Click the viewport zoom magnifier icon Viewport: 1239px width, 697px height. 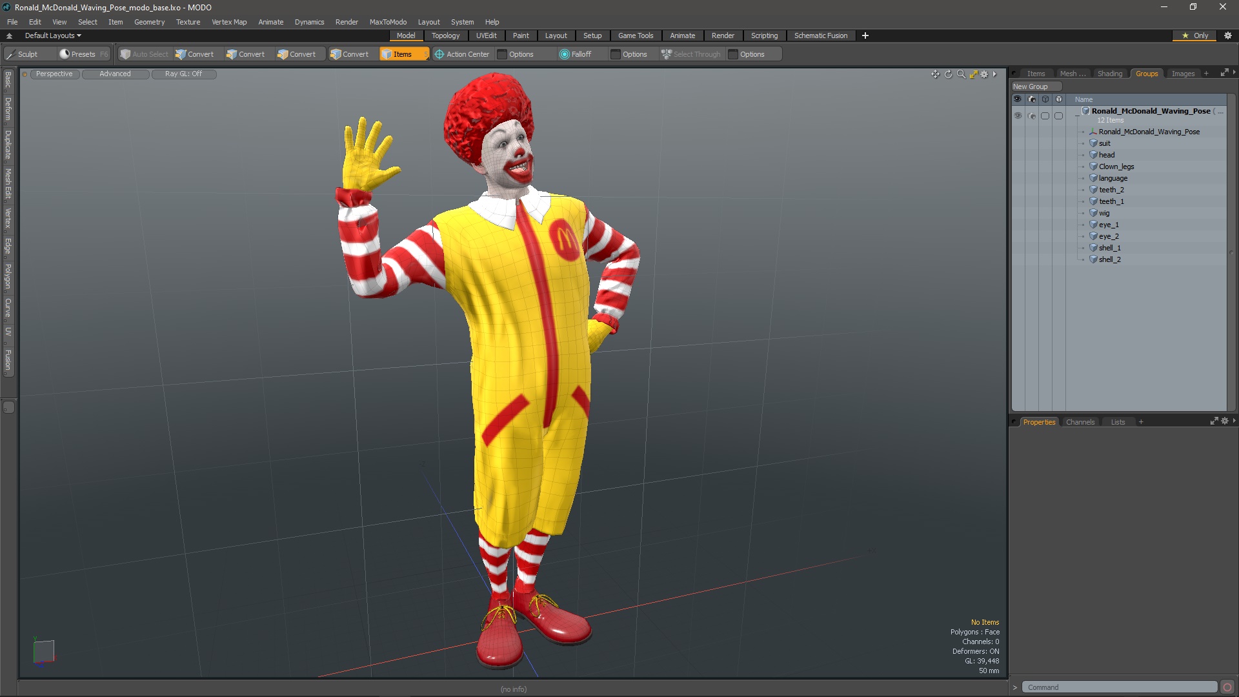point(961,74)
